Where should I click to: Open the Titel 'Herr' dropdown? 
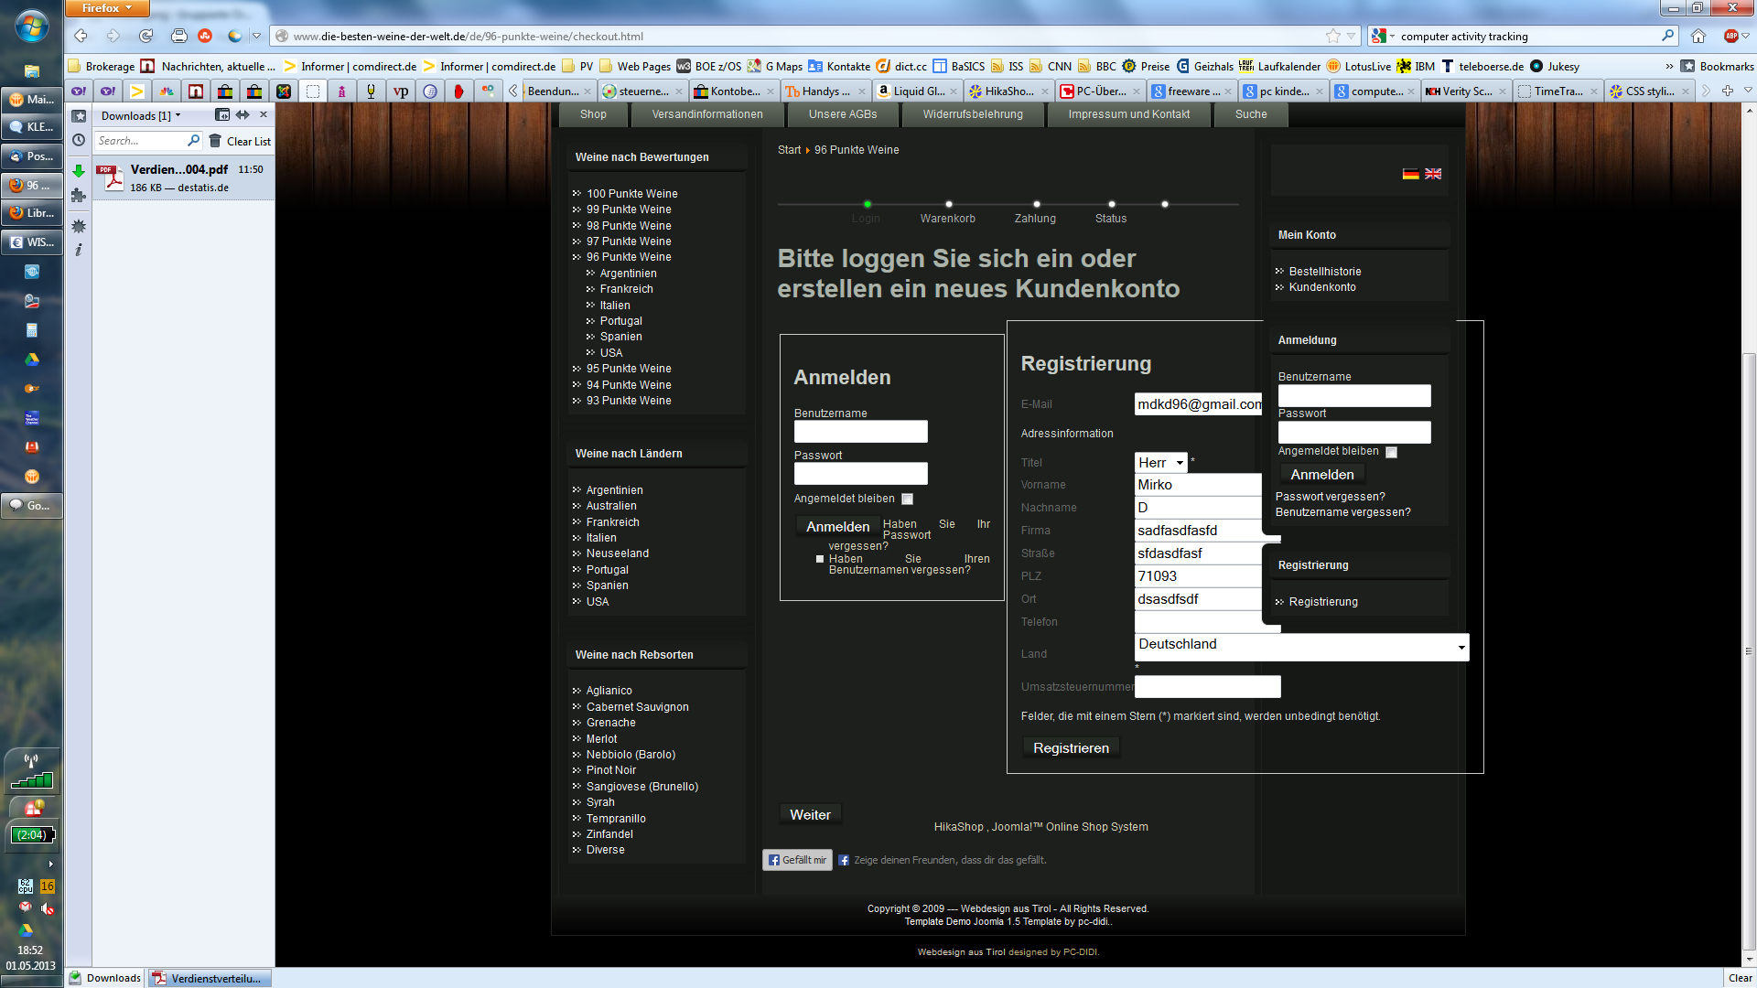[1160, 463]
